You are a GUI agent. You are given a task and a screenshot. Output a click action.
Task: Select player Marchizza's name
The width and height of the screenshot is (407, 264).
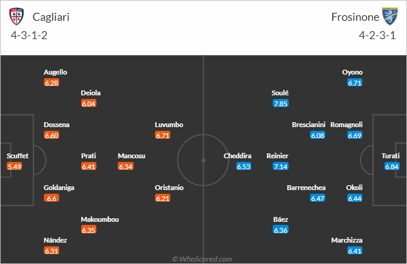(347, 240)
